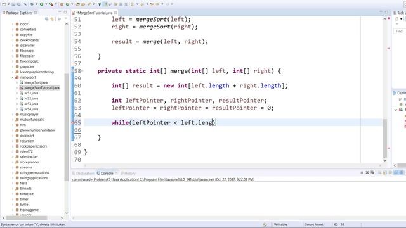Screen dimensions: 406x228
Task: Click the Terminate console button
Action: 362,173
